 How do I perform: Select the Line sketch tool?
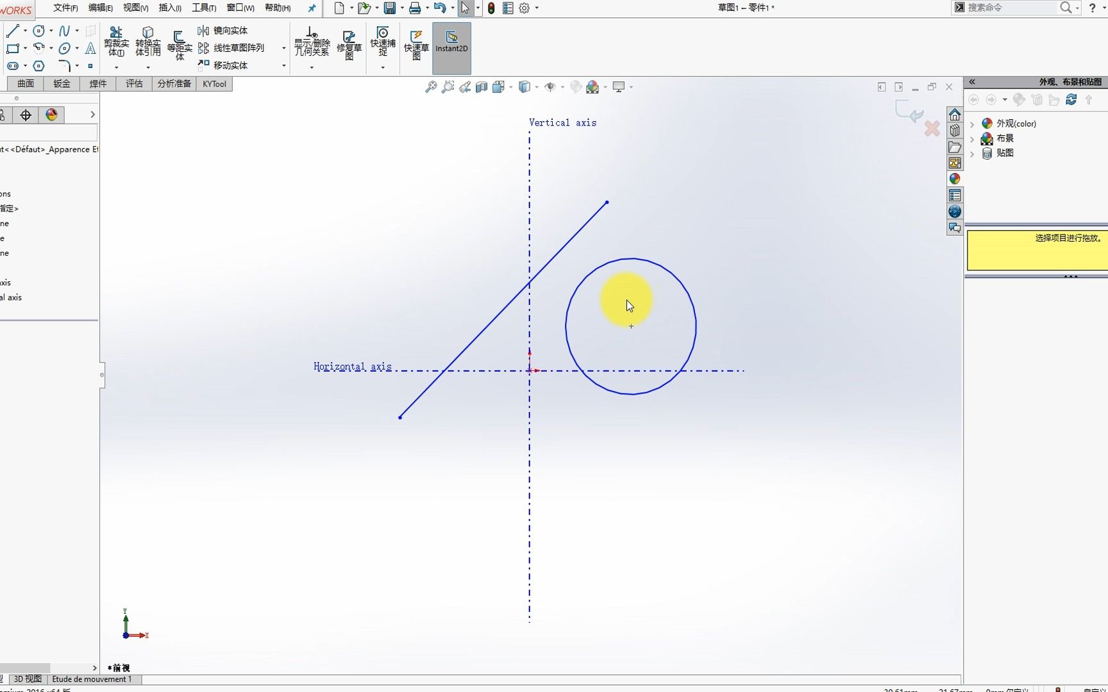[x=12, y=30]
